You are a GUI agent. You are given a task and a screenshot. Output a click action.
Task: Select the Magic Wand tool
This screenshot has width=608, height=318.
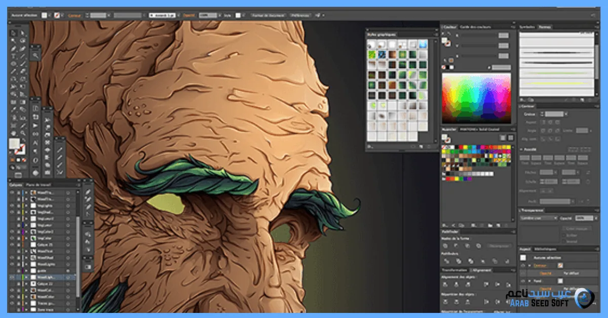14,41
